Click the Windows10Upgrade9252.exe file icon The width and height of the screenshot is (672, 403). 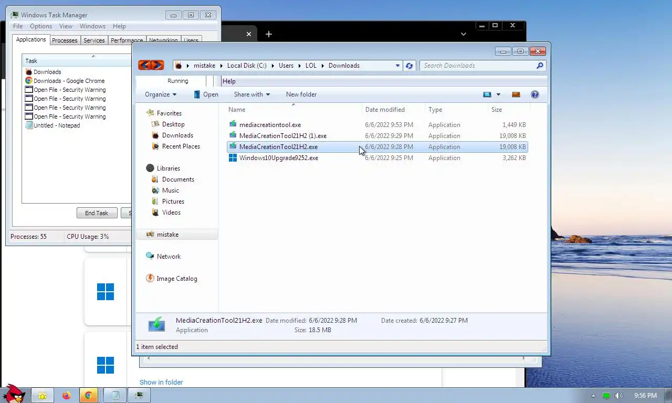(x=233, y=157)
